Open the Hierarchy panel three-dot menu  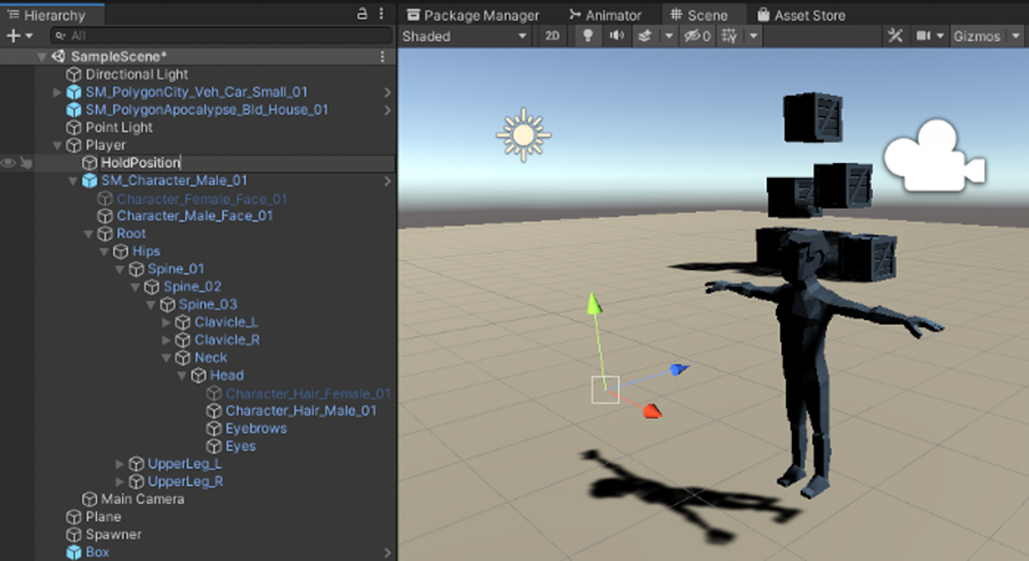tap(382, 14)
